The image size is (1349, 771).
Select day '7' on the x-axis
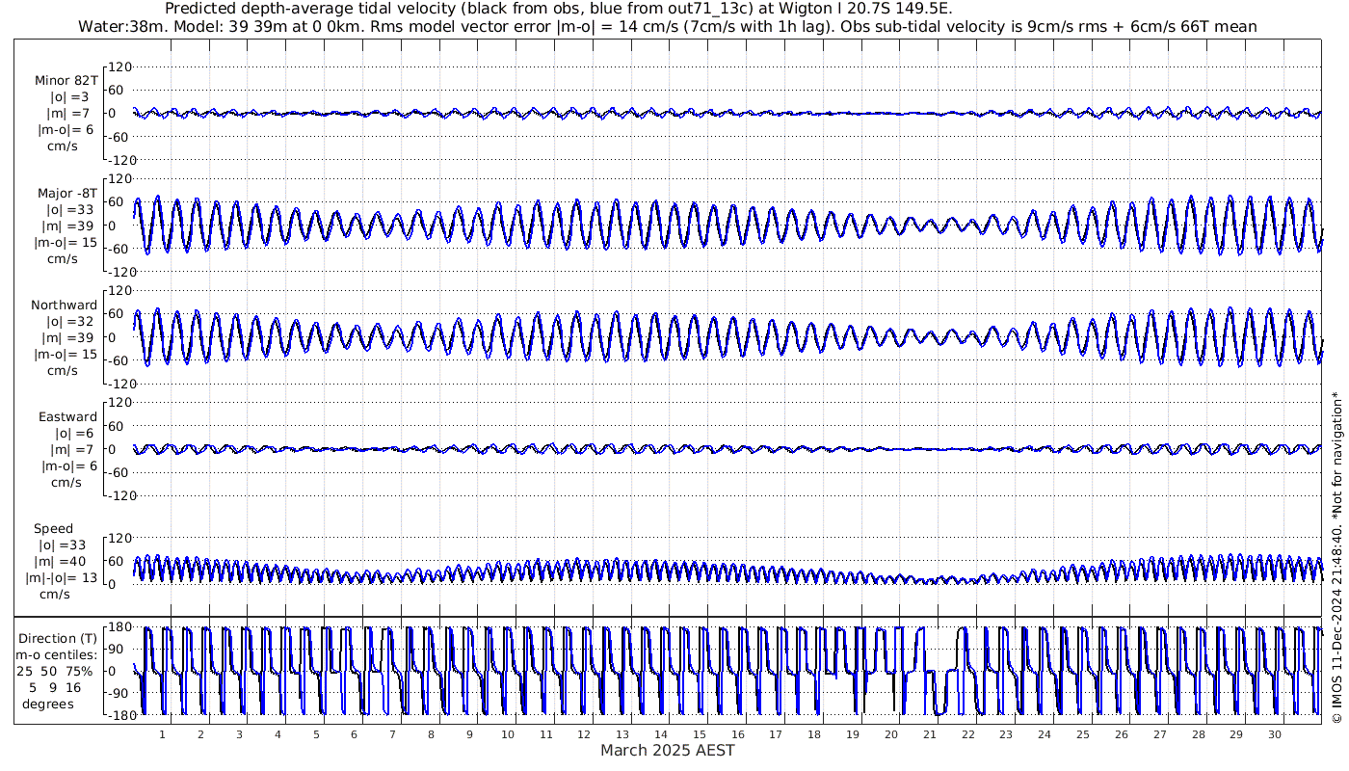pyautogui.click(x=392, y=734)
